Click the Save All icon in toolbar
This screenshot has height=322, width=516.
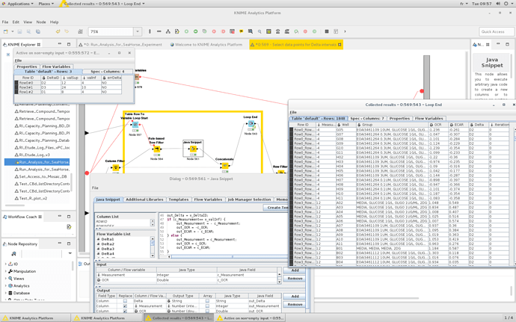click(38, 31)
